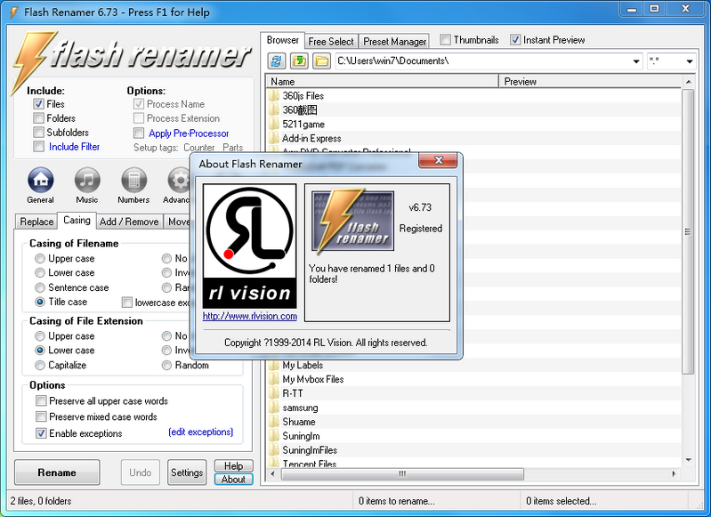Switch to the Browser tab
711x517 pixels.
coord(282,40)
